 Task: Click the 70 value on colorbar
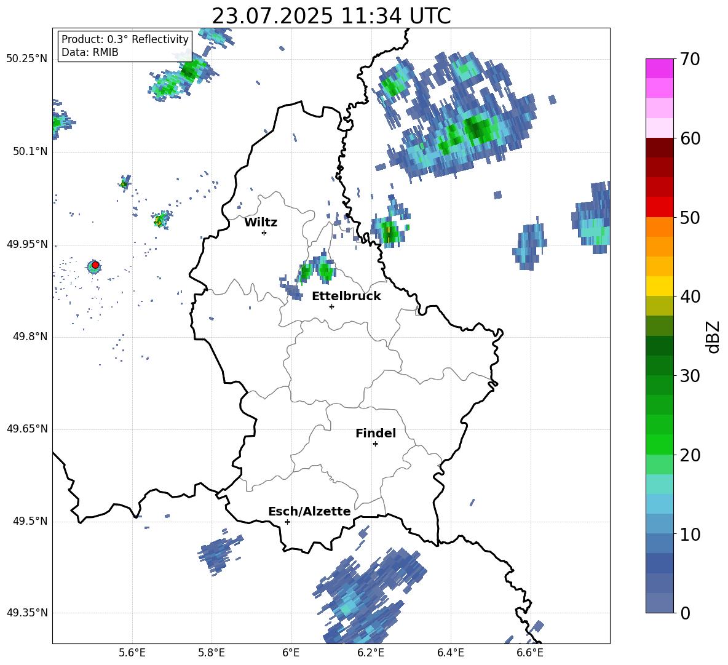[x=690, y=60]
